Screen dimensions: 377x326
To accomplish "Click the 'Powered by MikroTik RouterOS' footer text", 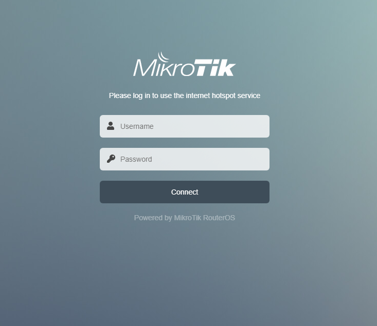I will [x=185, y=218].
